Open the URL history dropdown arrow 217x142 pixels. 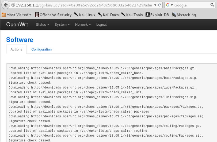(155, 5)
